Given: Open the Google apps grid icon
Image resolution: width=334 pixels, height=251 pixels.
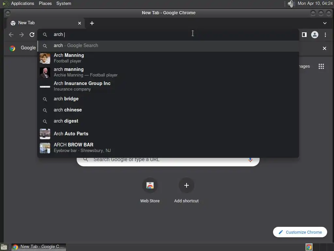Looking at the screenshot, I should click(321, 66).
